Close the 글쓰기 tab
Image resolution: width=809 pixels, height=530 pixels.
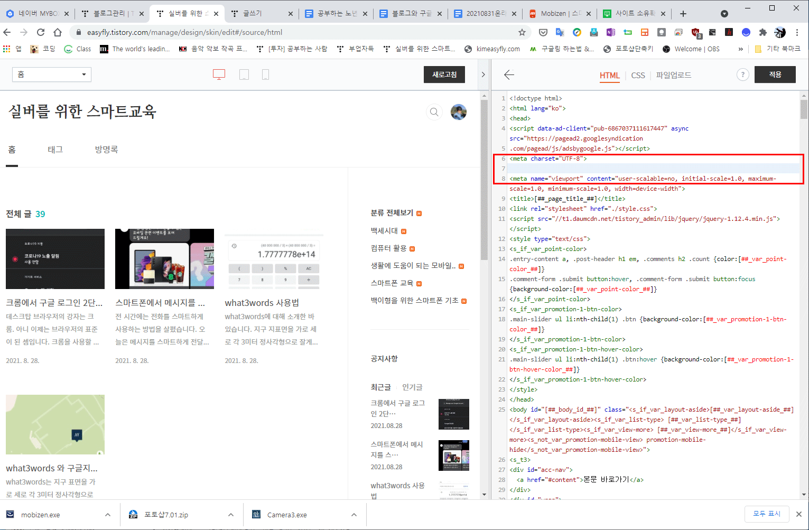click(291, 14)
